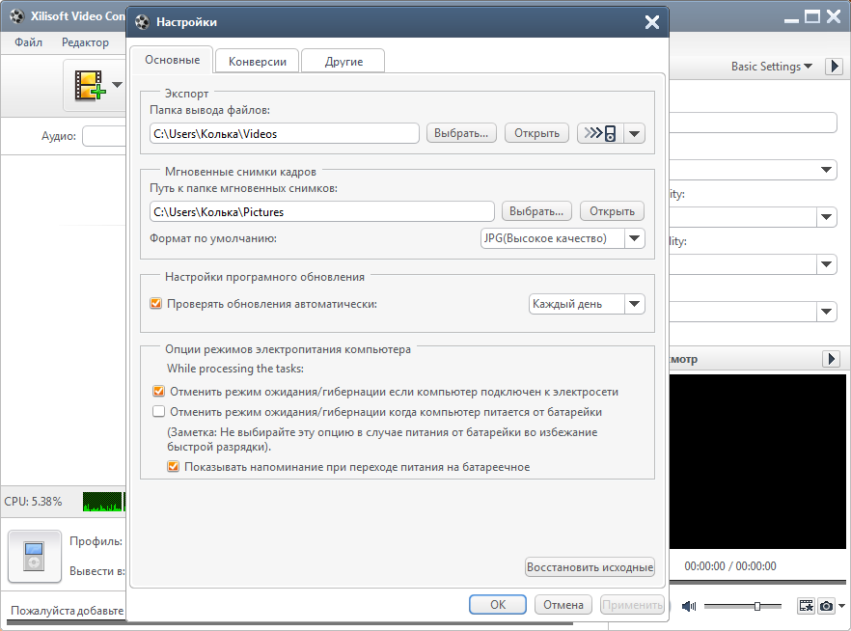Click Выбрать next to the Videos folder
The width and height of the screenshot is (851, 631).
click(x=462, y=133)
